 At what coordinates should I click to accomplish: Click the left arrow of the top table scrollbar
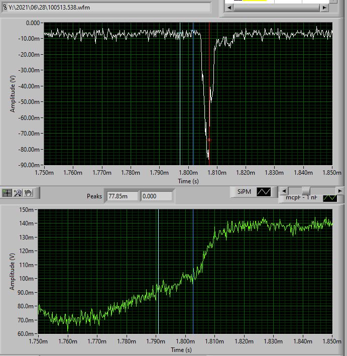(229, 8)
